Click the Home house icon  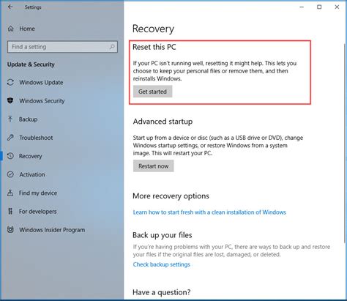(10, 29)
